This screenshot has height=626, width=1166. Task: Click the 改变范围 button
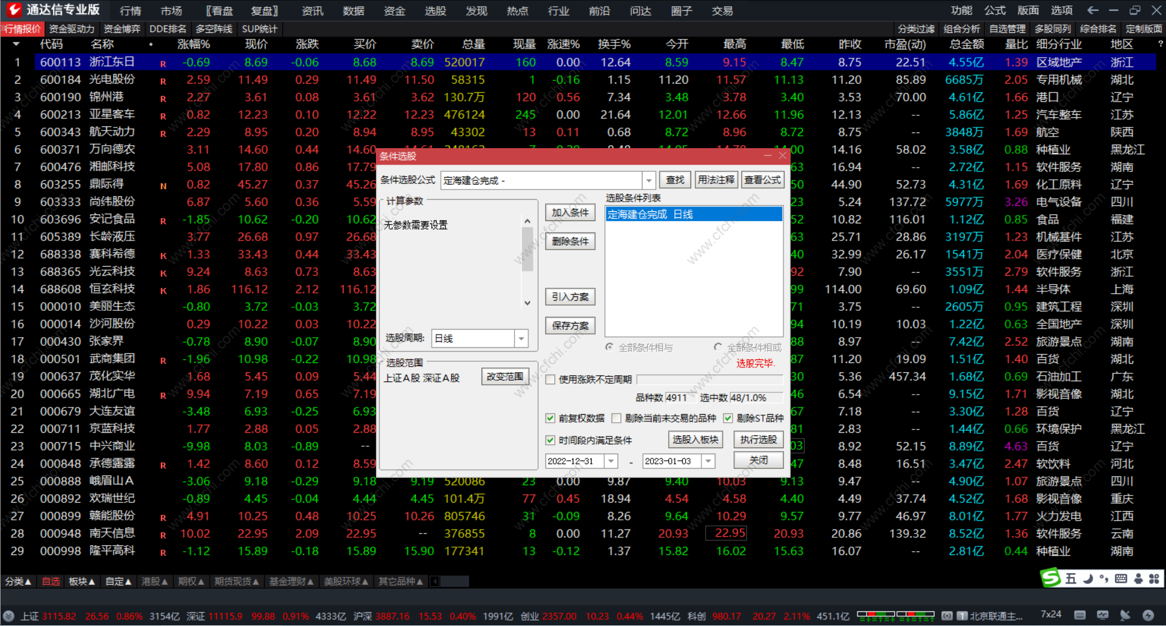click(x=505, y=376)
